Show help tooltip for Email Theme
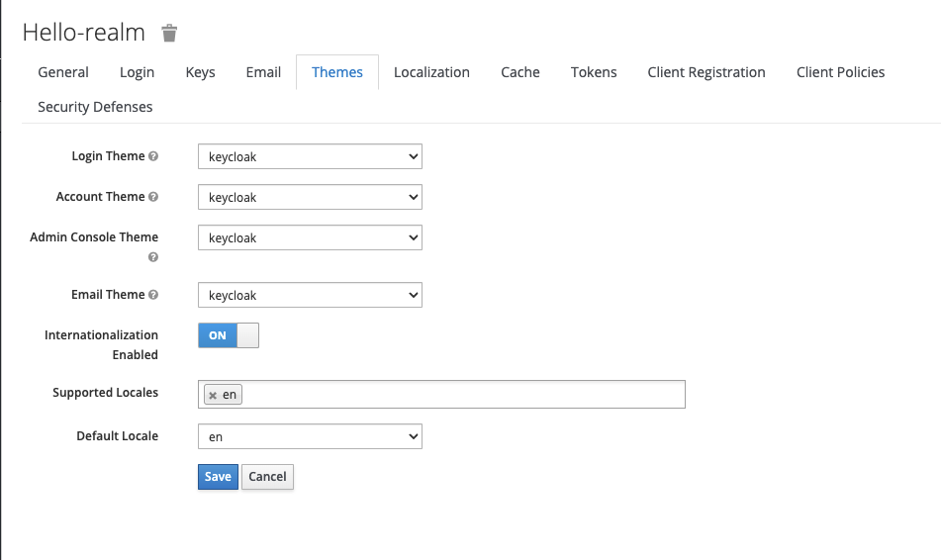The height and width of the screenshot is (560, 941). point(153,295)
